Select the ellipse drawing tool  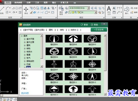(14, 12)
